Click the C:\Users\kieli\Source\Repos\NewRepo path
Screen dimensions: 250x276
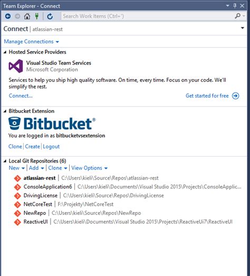[96, 213]
